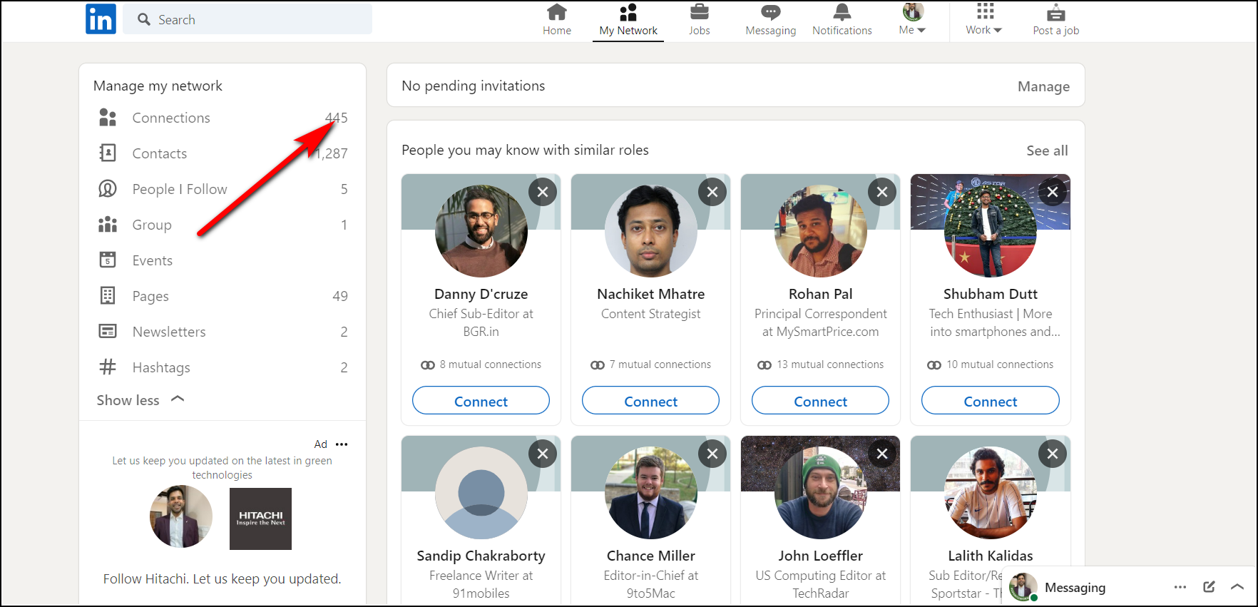
Task: Open the Post a job icon
Action: [1056, 12]
